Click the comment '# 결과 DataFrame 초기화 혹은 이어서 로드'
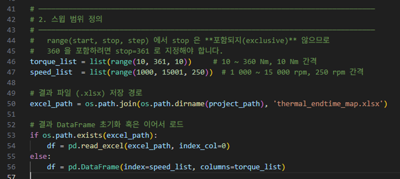 (x=107, y=125)
